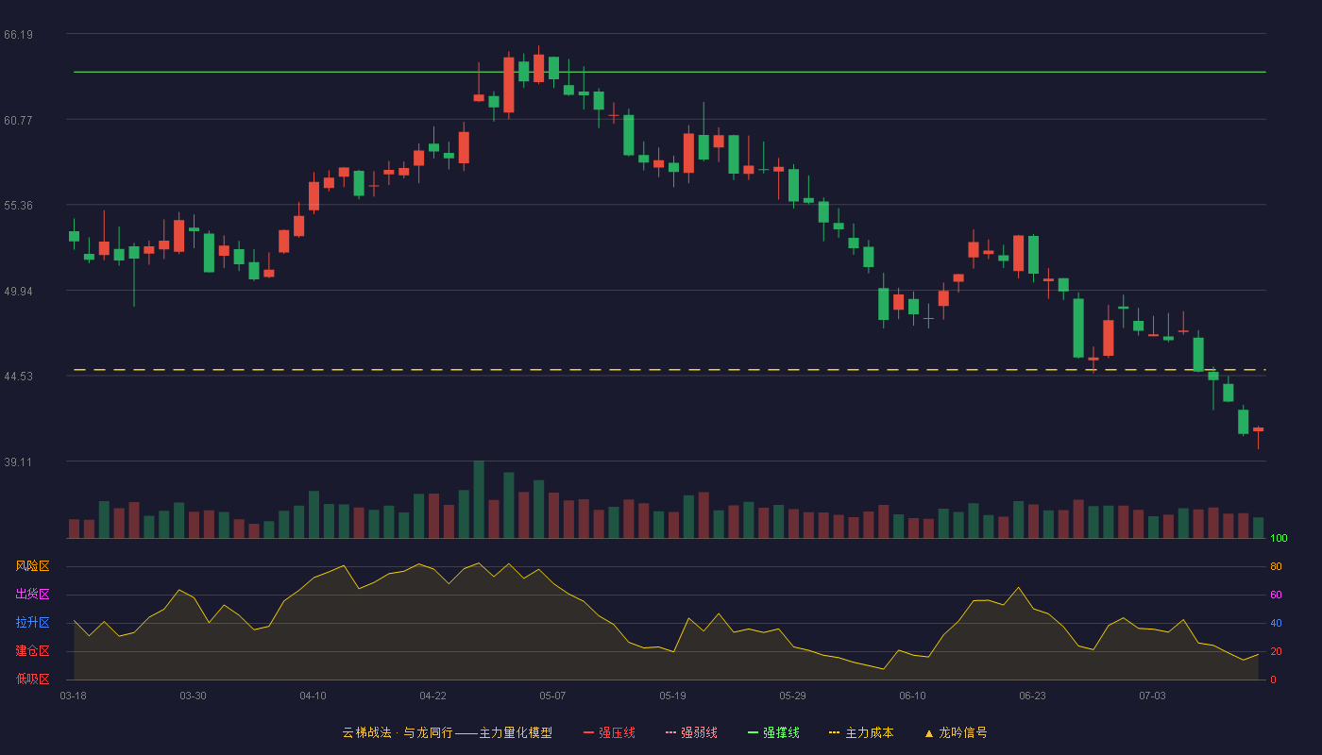Click the 风险区 zone label
The width and height of the screenshot is (1322, 755).
pyautogui.click(x=32, y=566)
